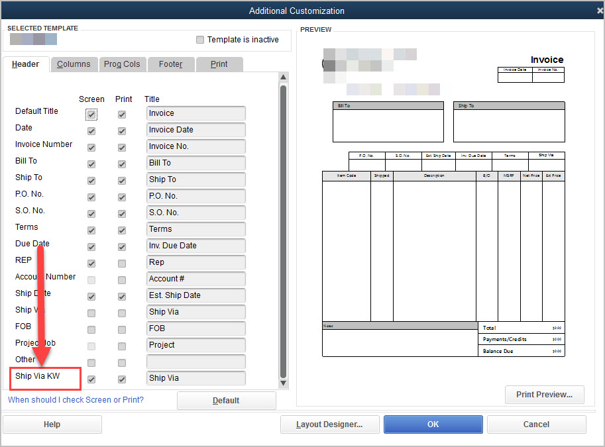Enable the Print checkbox for REP

[122, 263]
